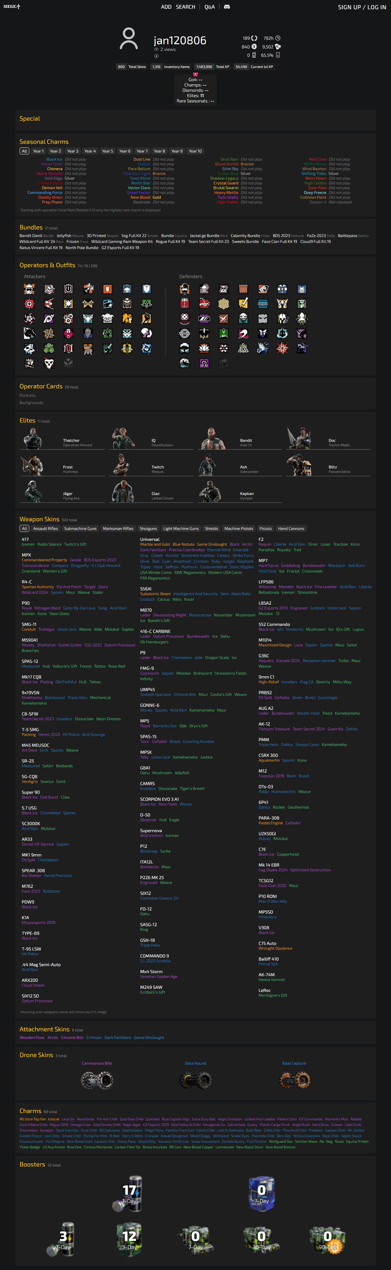Select the Alibi octopus defender icon
Screen dimensions: 391x1270
click(301, 318)
